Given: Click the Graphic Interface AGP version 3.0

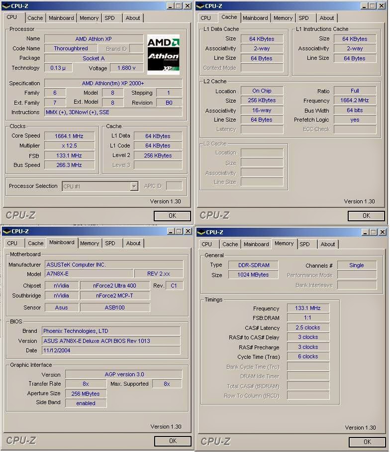Looking at the screenshot, I should (124, 374).
